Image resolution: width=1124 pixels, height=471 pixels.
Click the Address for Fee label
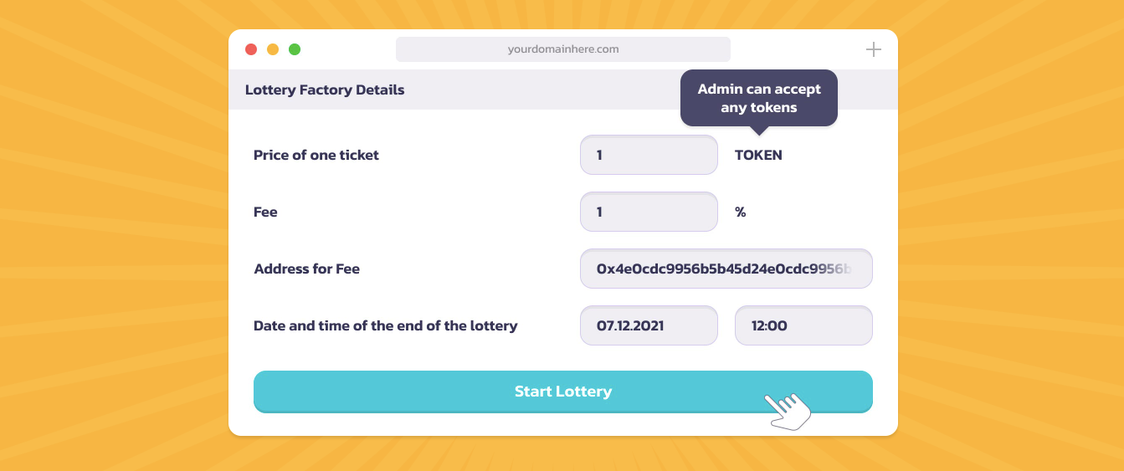point(306,269)
